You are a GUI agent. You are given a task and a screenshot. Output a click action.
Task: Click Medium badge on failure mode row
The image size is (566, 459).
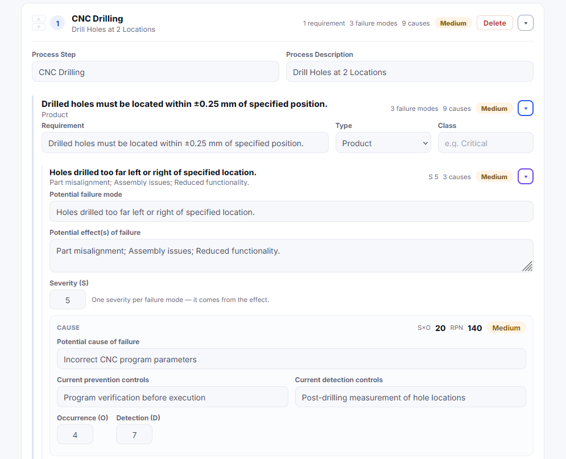click(x=494, y=177)
